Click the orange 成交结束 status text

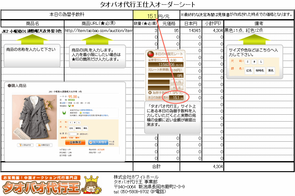click(101, 150)
